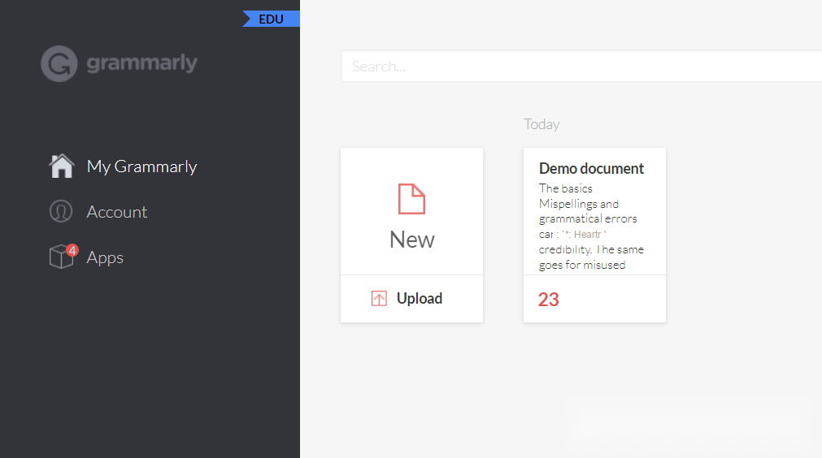Screen dimensions: 822x458
Task: Click the Account profile icon
Action: [61, 211]
